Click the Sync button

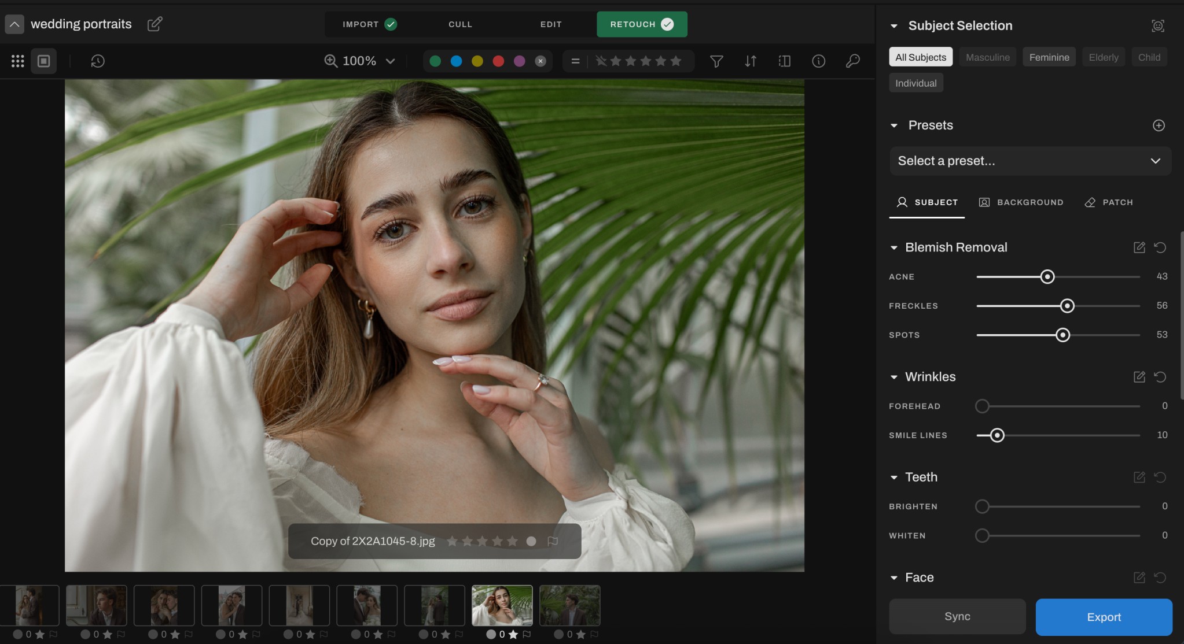pos(957,616)
